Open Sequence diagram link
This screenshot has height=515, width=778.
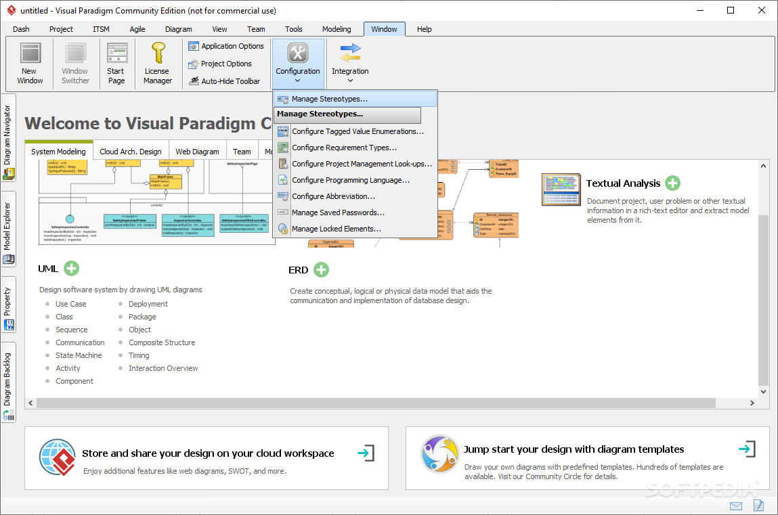tap(72, 330)
